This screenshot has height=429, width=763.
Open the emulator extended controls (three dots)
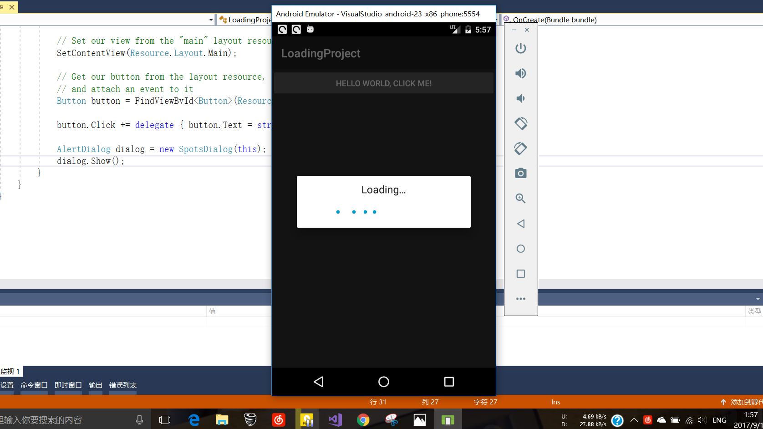click(521, 299)
